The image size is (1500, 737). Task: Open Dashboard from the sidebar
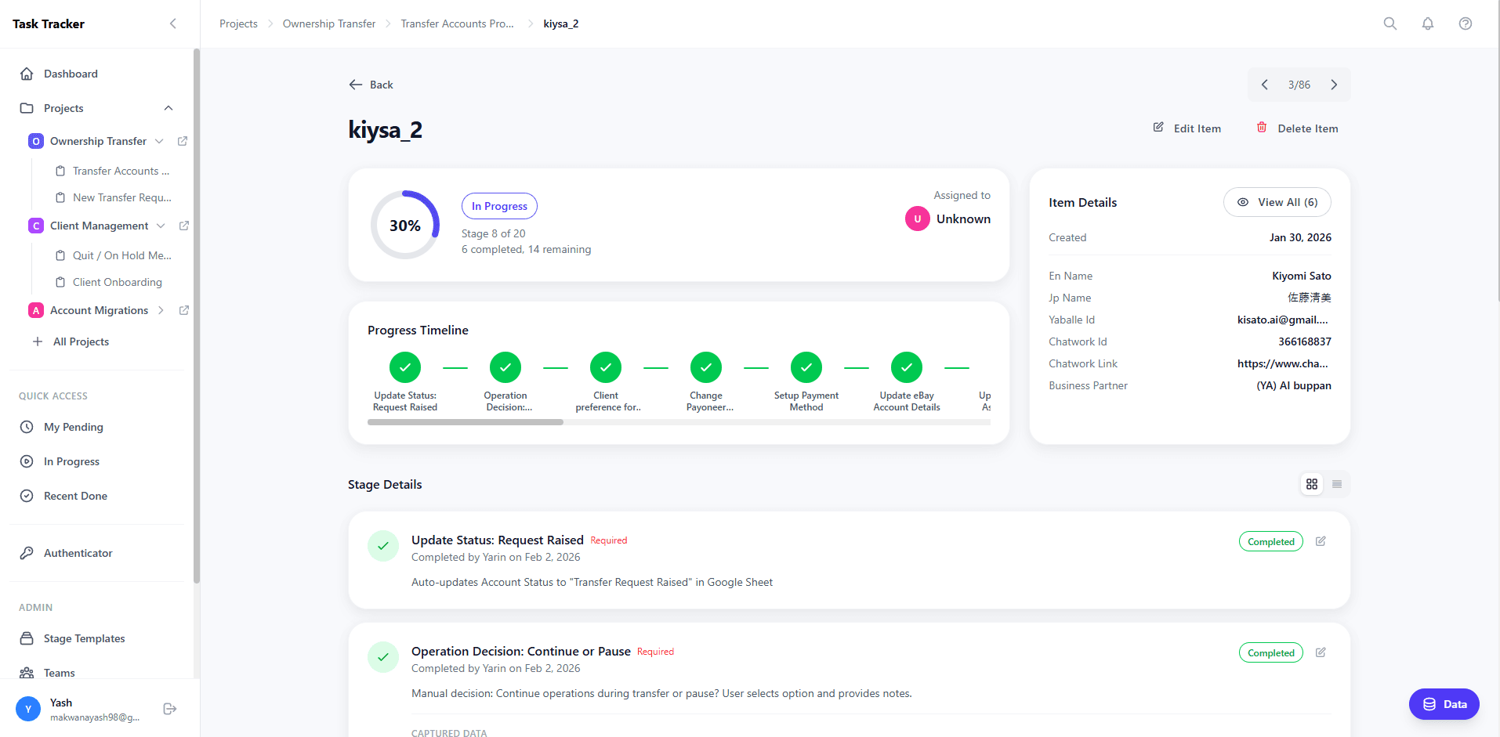pos(71,74)
